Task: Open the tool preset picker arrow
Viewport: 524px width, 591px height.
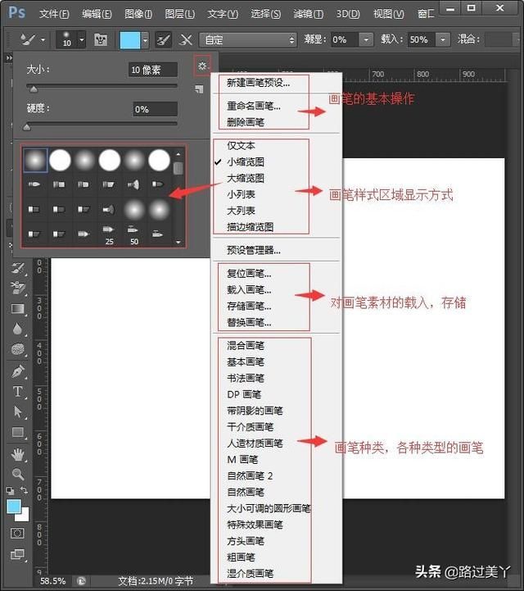Action: (x=43, y=39)
